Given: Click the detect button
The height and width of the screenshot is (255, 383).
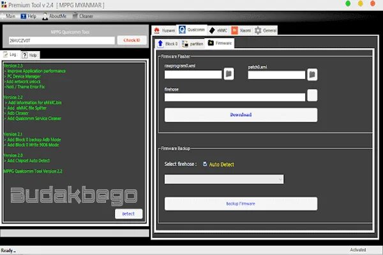Looking at the screenshot, I should [x=128, y=214].
